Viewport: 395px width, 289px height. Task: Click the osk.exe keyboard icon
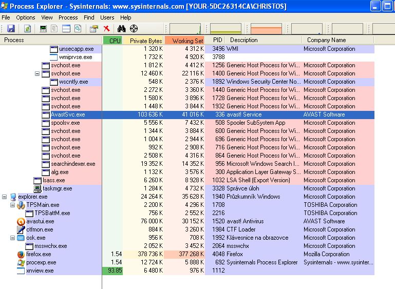click(x=21, y=238)
